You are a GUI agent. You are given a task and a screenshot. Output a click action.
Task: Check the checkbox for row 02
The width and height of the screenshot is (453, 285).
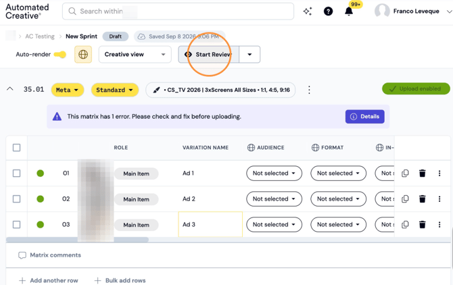tap(16, 199)
